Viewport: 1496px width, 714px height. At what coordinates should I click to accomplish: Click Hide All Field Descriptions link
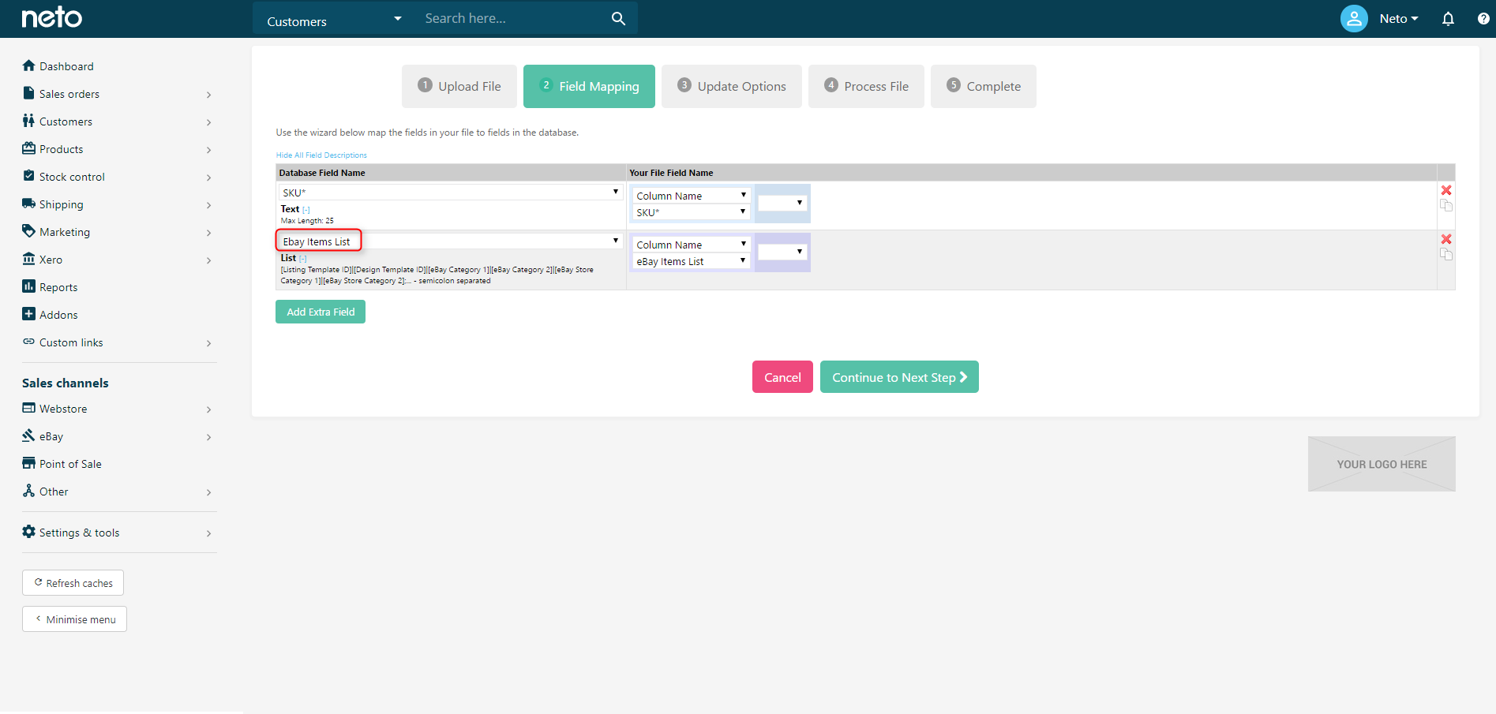(x=321, y=155)
